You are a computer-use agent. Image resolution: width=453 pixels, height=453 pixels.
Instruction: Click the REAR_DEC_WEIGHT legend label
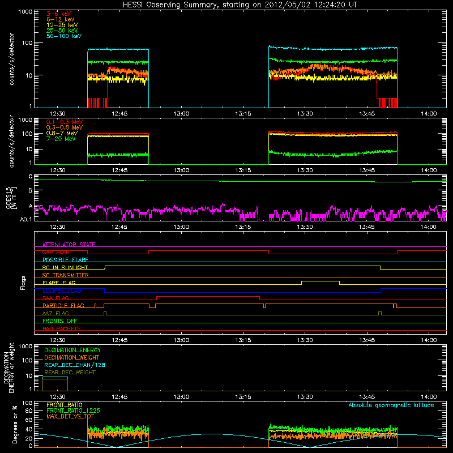pos(70,373)
